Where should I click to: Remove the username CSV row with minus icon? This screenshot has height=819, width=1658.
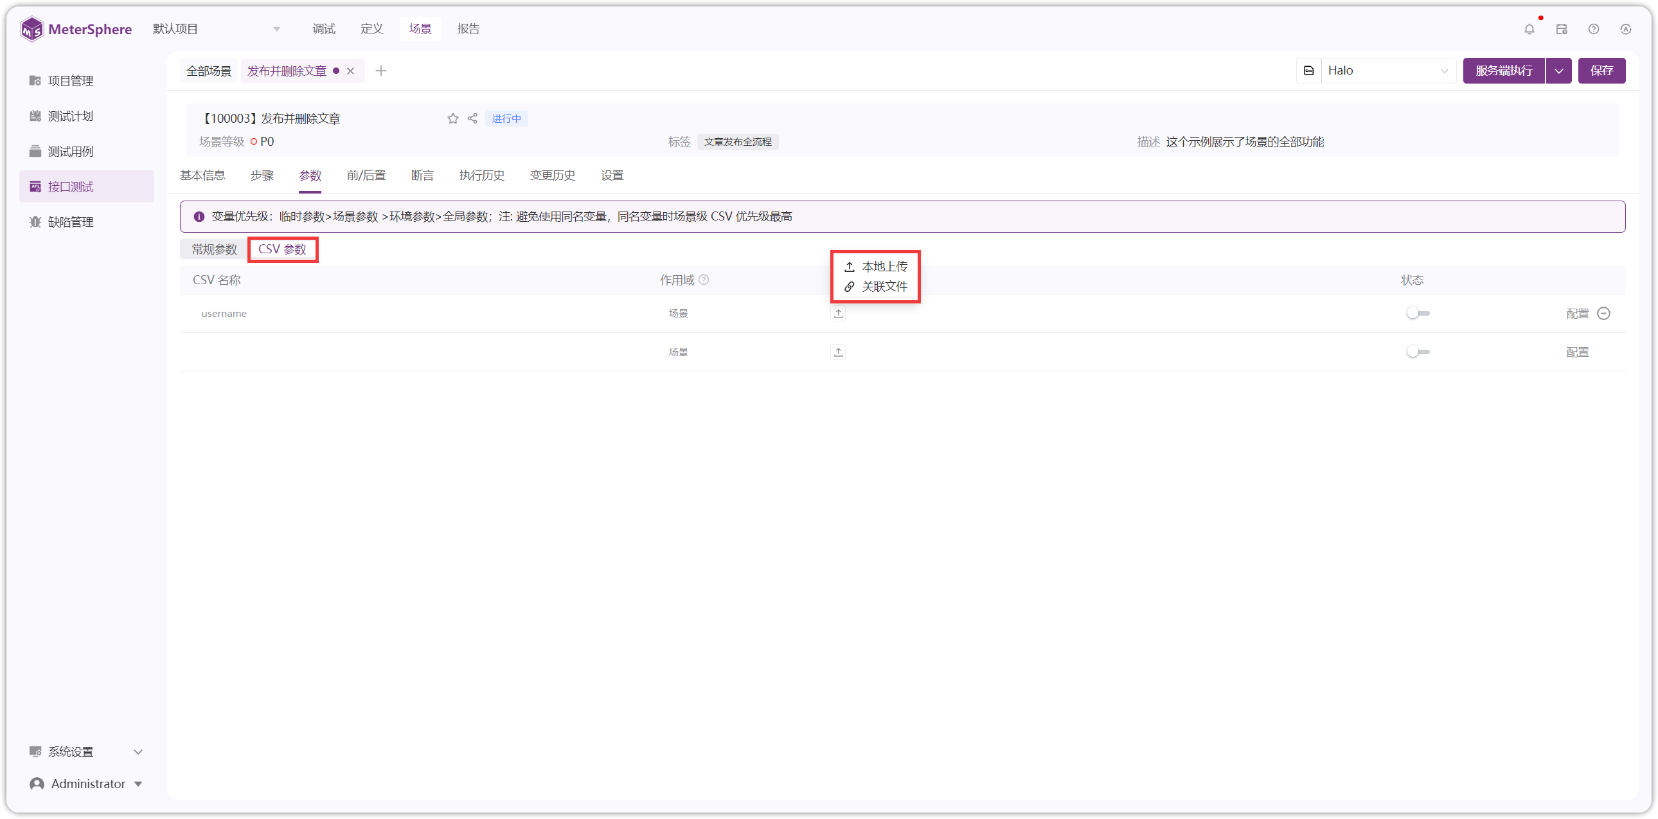(1604, 314)
